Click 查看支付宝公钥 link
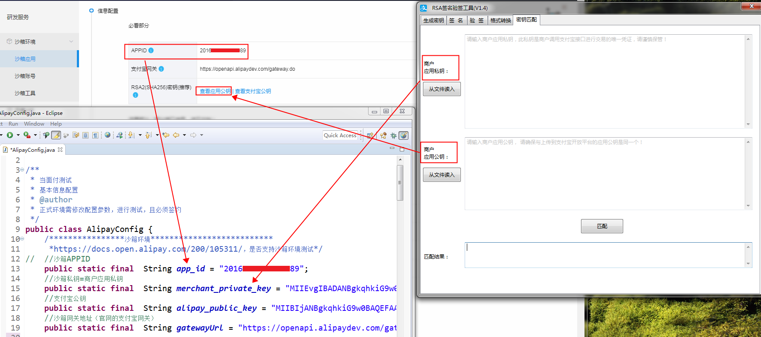Viewport: 761px width, 337px height. [x=253, y=91]
